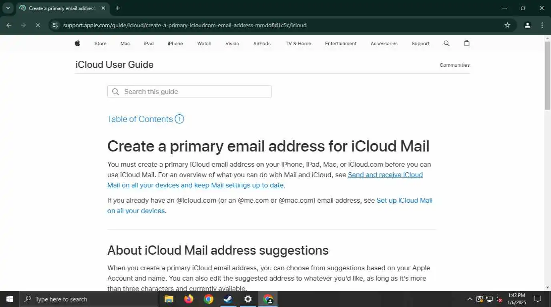Open the Mac menu item
Screen dimensions: 551x307
coord(125,44)
